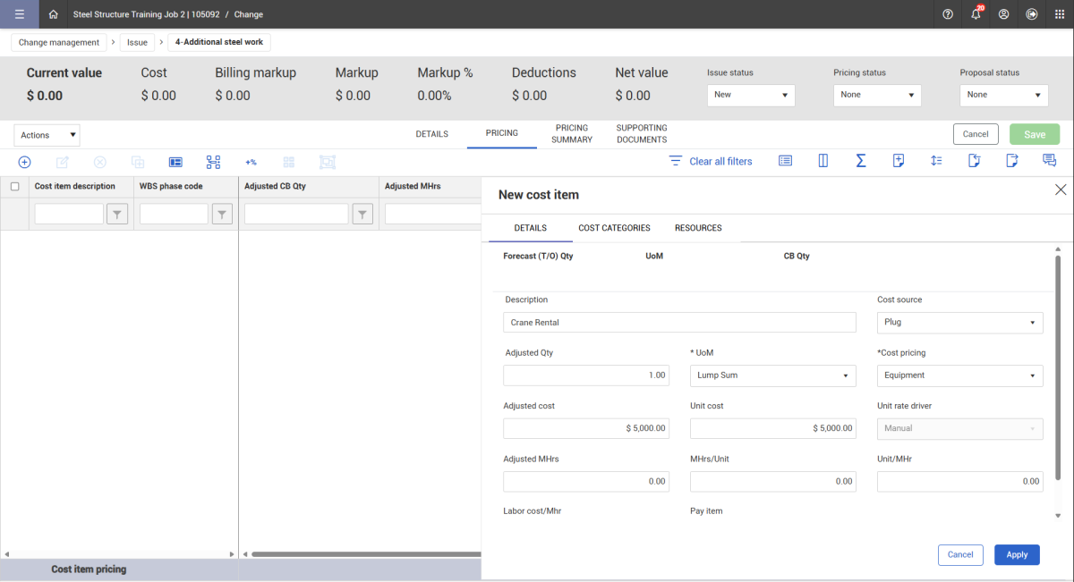Expand the Actions dropdown
Image resolution: width=1074 pixels, height=582 pixels.
pos(47,135)
